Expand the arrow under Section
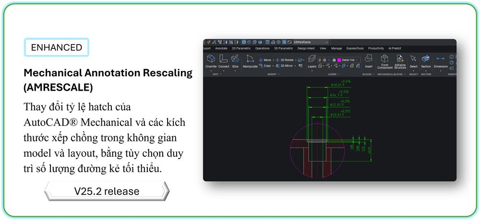This screenshot has height=220, width=480. pyautogui.click(x=425, y=70)
